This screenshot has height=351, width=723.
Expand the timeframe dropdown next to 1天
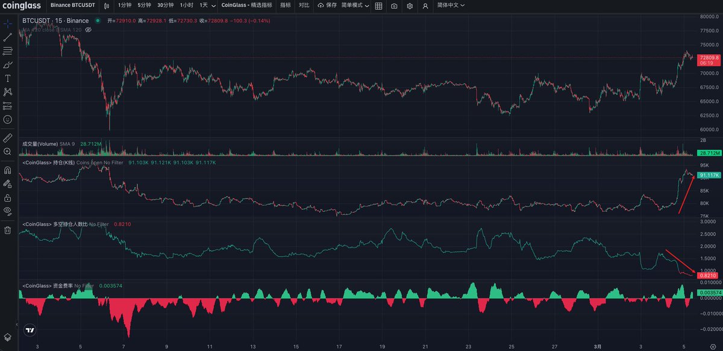[213, 5]
